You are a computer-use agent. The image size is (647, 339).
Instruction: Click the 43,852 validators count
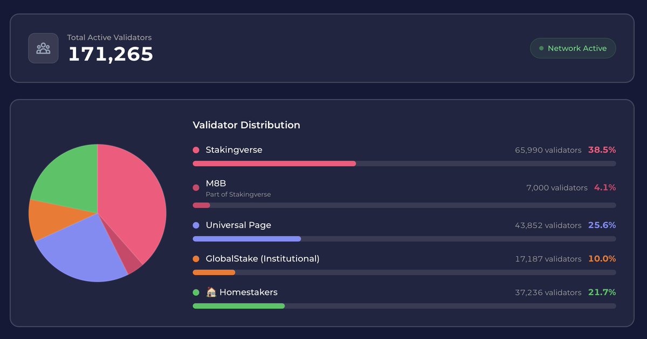point(548,225)
